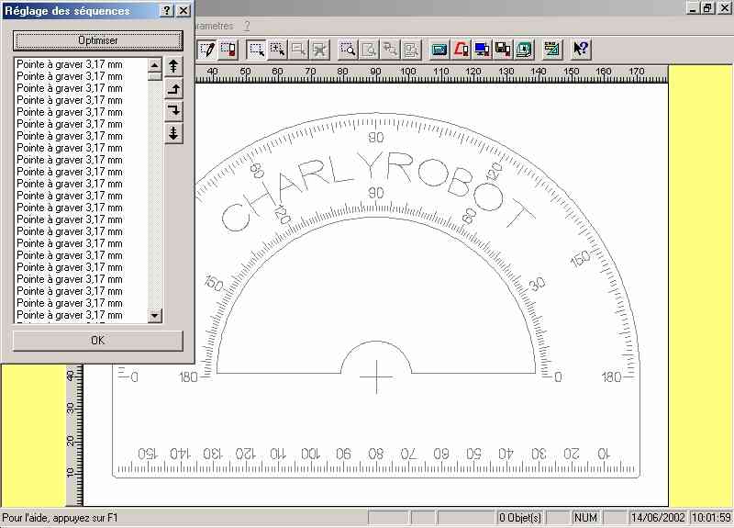Open the partially hidden Paramètres menu

click(x=214, y=27)
